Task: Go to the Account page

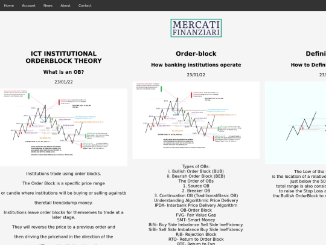Action: pos(28,5)
